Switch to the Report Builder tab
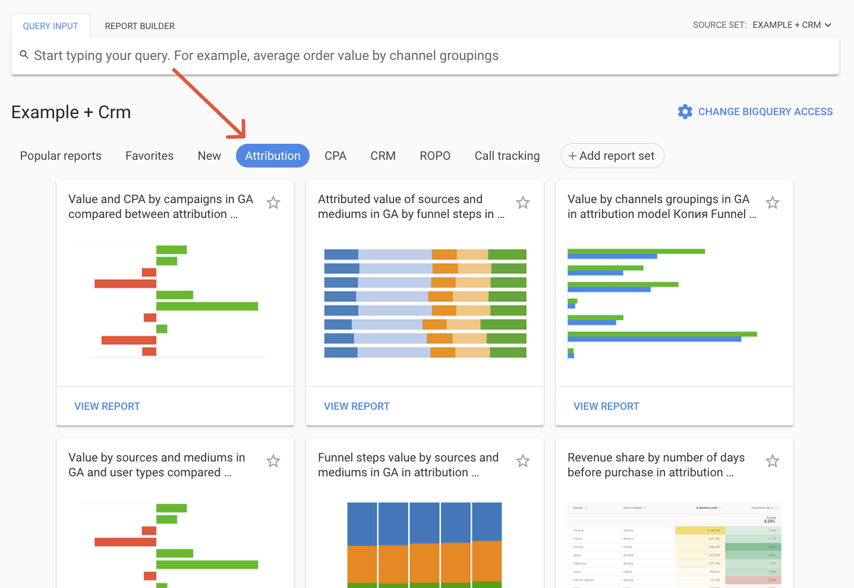 coord(140,26)
